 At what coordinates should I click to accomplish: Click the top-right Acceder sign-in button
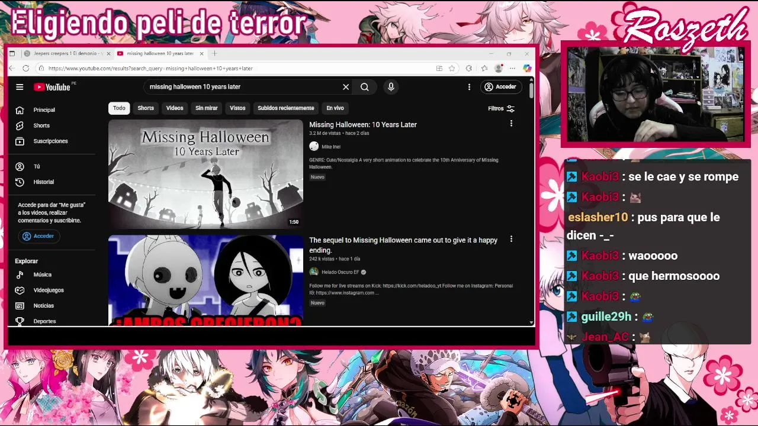[x=500, y=87]
